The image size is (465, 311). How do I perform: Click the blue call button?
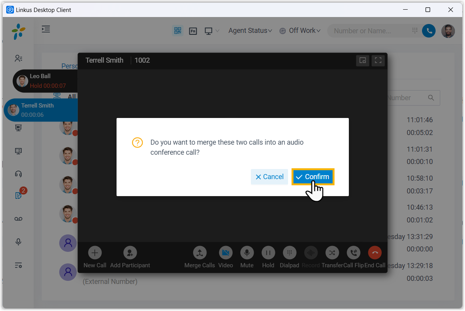(x=429, y=31)
